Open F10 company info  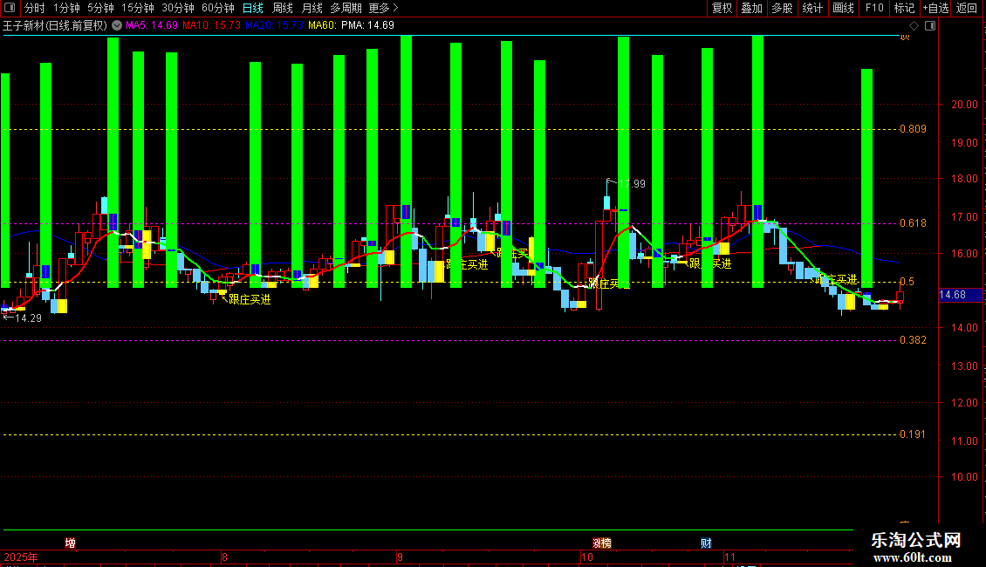pos(874,8)
